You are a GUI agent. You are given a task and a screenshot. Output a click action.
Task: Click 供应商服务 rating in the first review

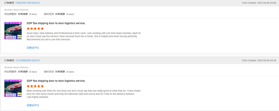coord(21,14)
